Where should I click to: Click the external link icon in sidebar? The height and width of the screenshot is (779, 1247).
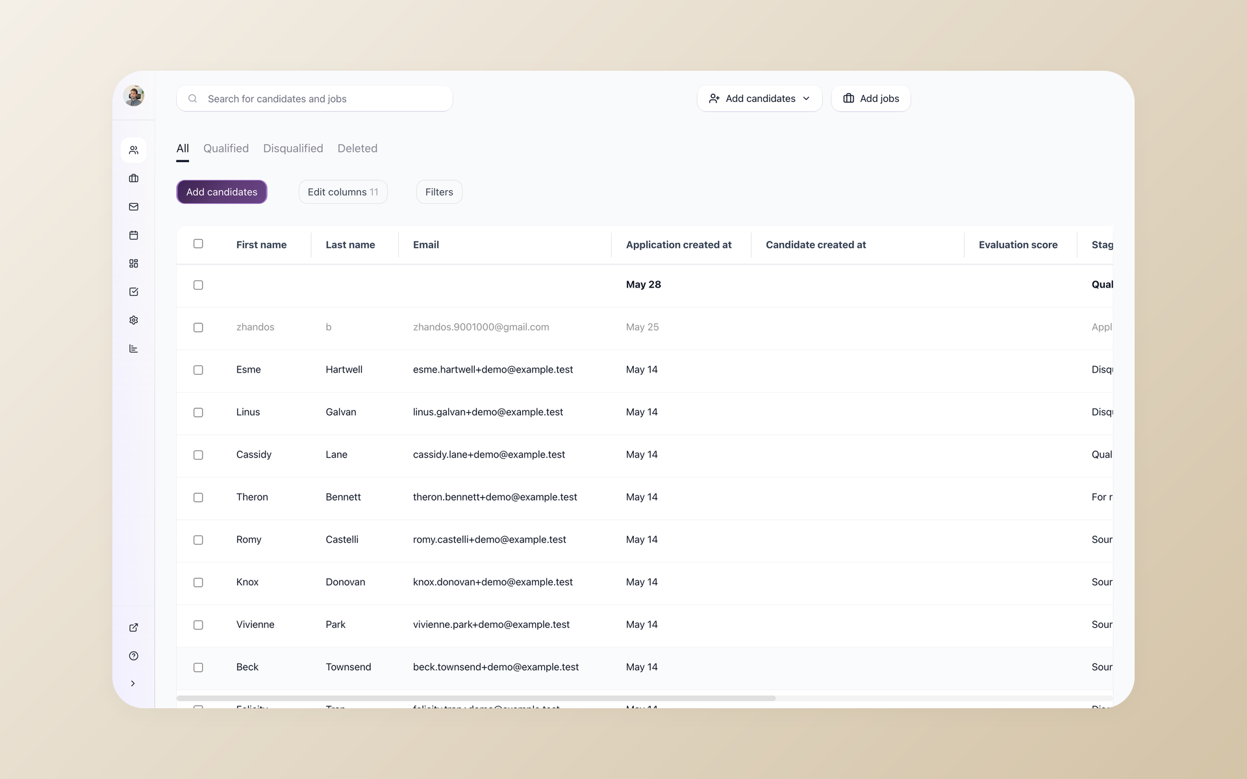coord(134,628)
